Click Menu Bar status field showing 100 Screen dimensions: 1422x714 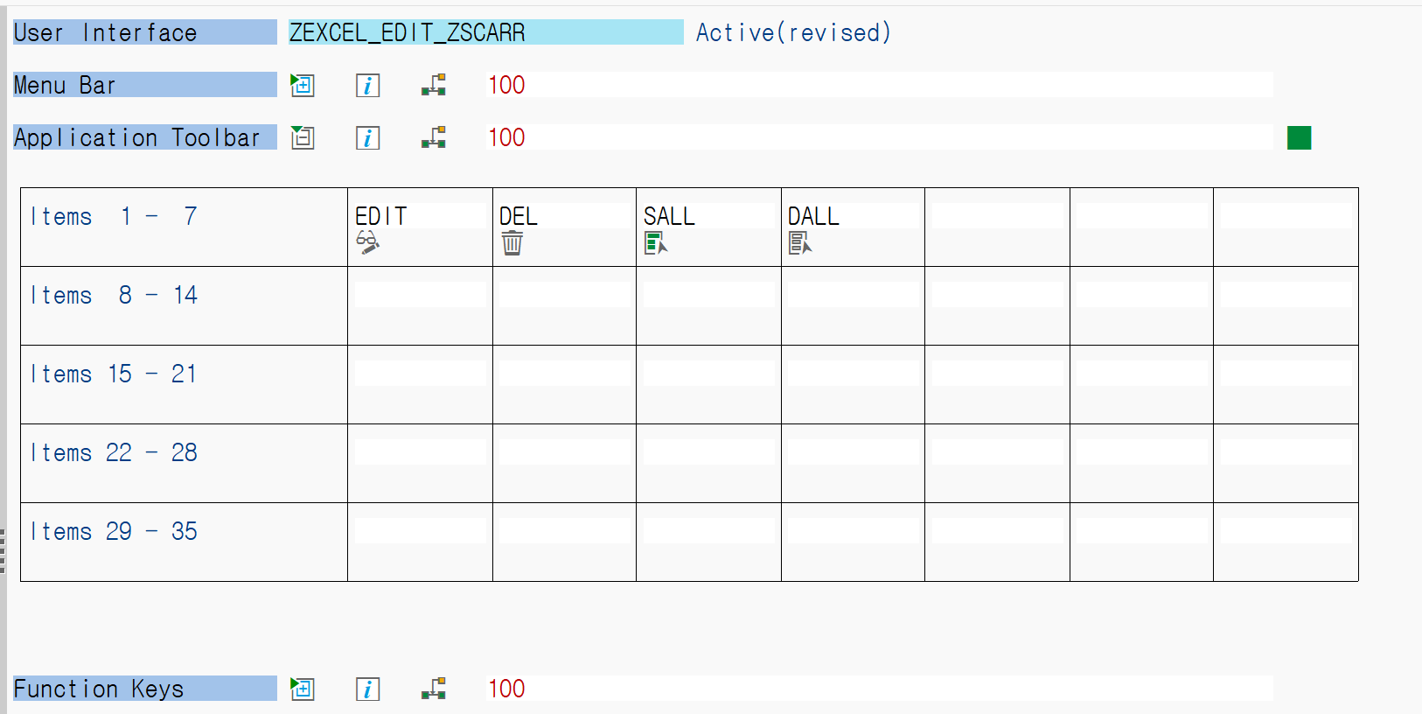(x=880, y=85)
